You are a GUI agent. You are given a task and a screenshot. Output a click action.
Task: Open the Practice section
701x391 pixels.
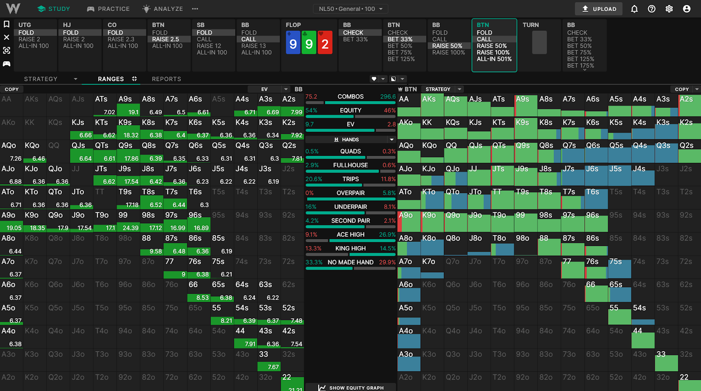(x=108, y=9)
